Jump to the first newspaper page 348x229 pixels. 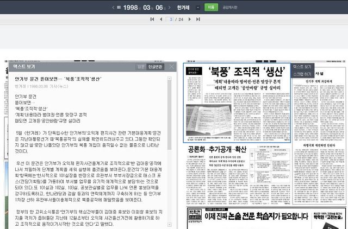coord(152,20)
